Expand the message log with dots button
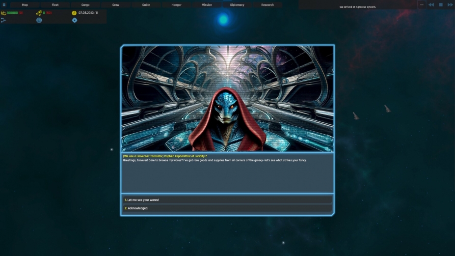This screenshot has width=455, height=256. [x=422, y=5]
